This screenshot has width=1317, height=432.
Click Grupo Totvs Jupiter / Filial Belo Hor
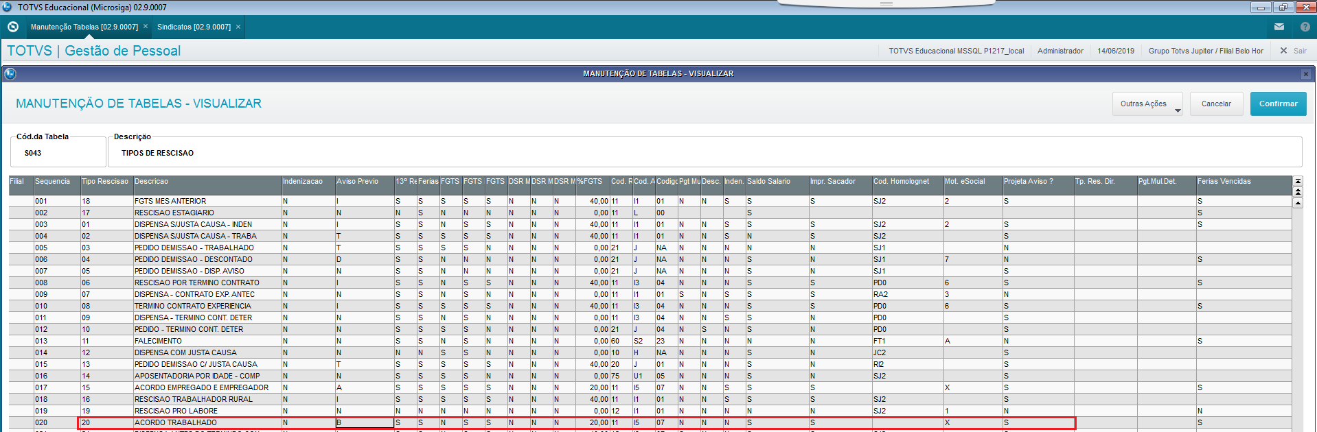1206,51
